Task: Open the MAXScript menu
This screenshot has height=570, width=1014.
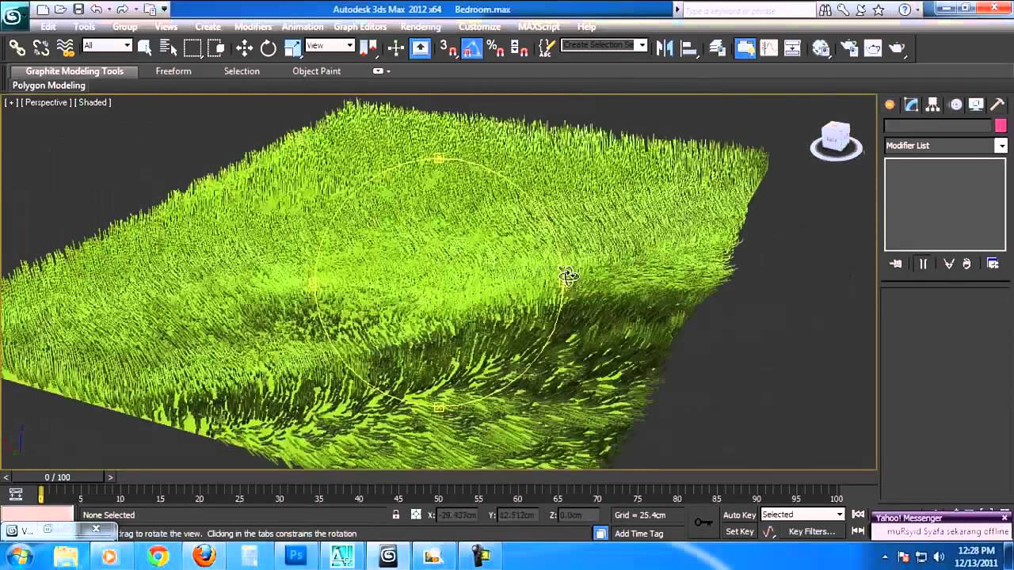Action: click(x=539, y=27)
